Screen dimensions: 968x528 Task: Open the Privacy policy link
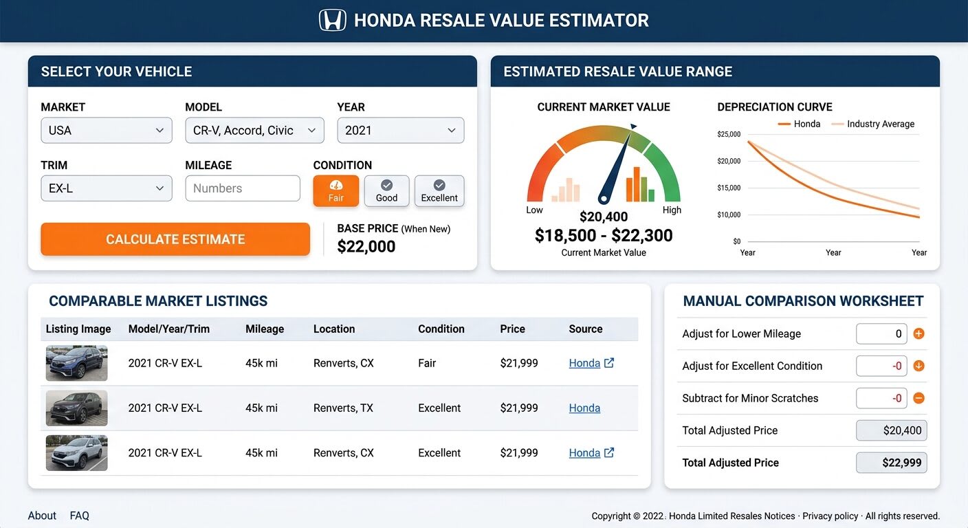point(830,516)
